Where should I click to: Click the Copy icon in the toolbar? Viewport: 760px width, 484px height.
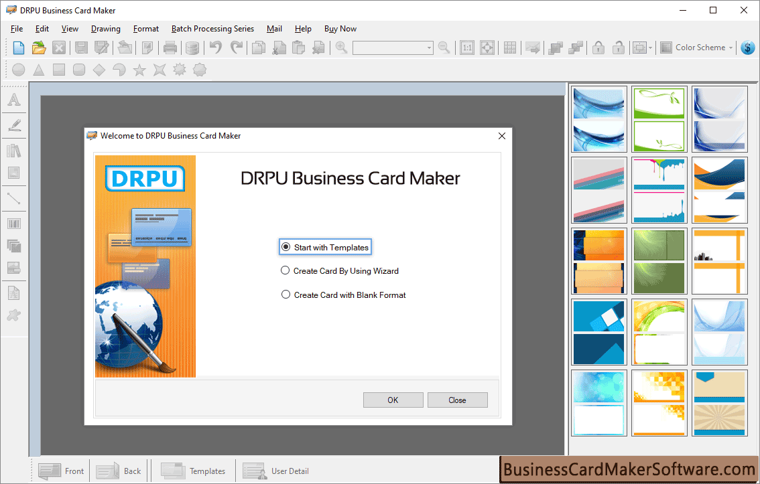(259, 48)
